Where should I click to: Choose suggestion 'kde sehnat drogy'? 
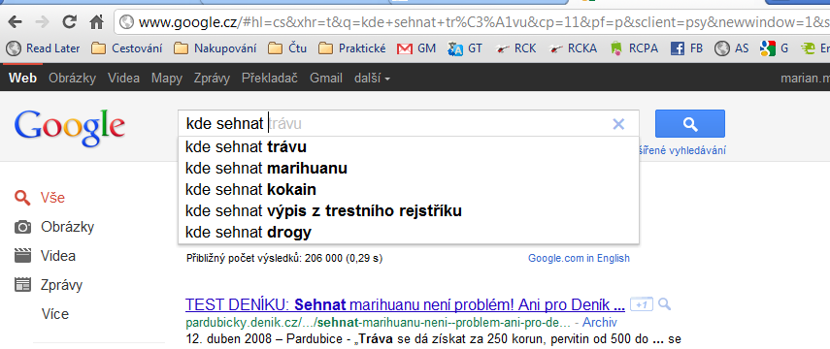[x=408, y=233]
